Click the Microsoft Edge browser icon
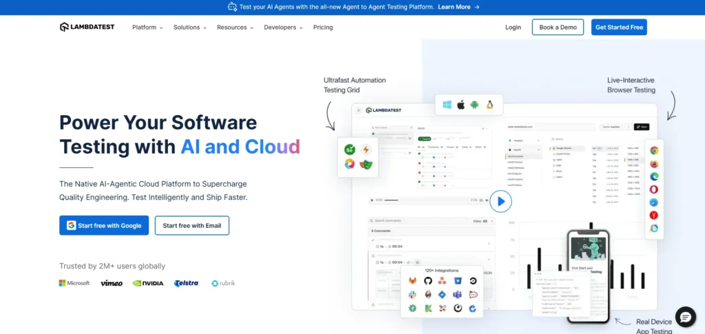705x334 pixels. point(654,177)
